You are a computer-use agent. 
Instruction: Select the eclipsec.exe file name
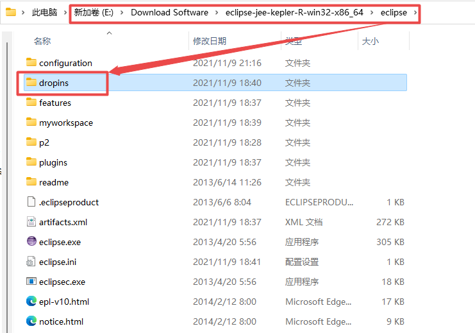(62, 282)
